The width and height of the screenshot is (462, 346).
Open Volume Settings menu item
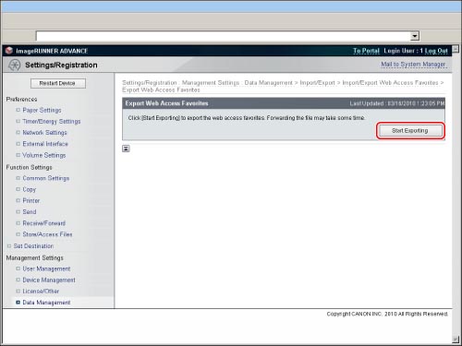(44, 155)
